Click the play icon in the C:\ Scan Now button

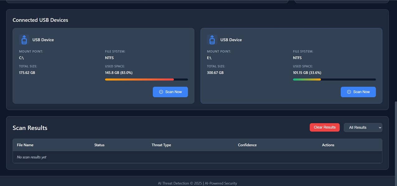tap(161, 92)
